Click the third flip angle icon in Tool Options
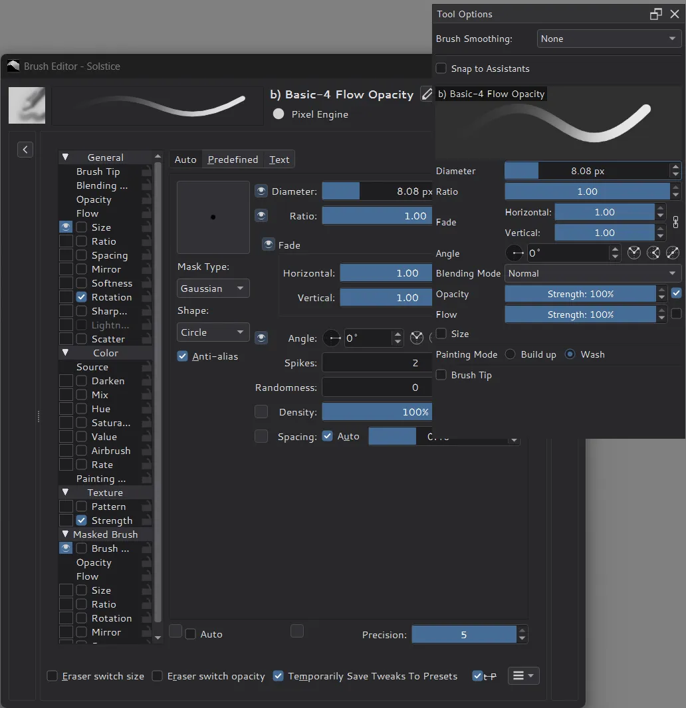Image resolution: width=686 pixels, height=708 pixels. pos(673,253)
